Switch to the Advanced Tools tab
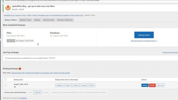Image resolution: width=178 pixels, height=100 pixels. click(49, 20)
